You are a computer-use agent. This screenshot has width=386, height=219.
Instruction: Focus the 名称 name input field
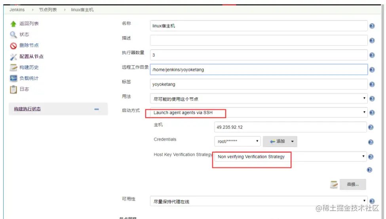coord(259,26)
